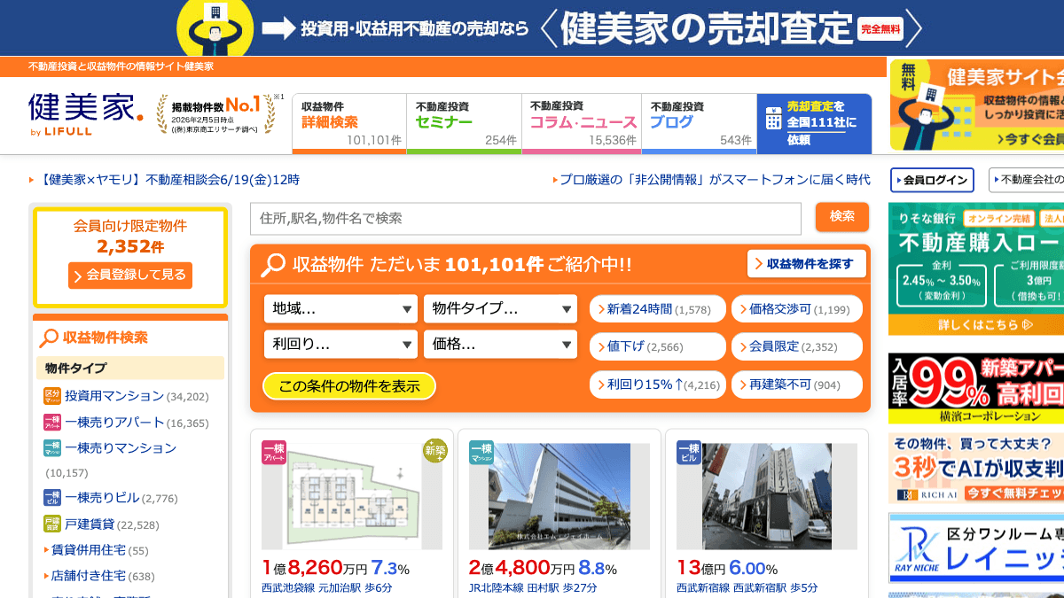Click 西武池袋線 元加治駅 歩6分 text
The width and height of the screenshot is (1064, 598).
326,588
